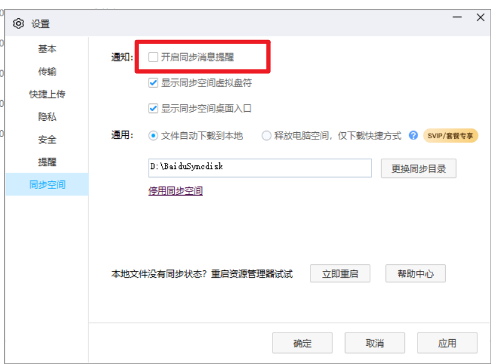The image size is (493, 364).
Task: Go to the 快捷上传 tab
Action: pos(47,94)
